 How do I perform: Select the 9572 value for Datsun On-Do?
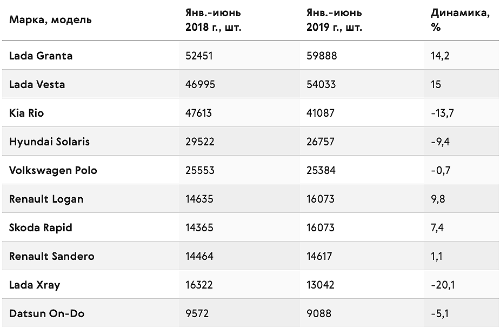(197, 313)
